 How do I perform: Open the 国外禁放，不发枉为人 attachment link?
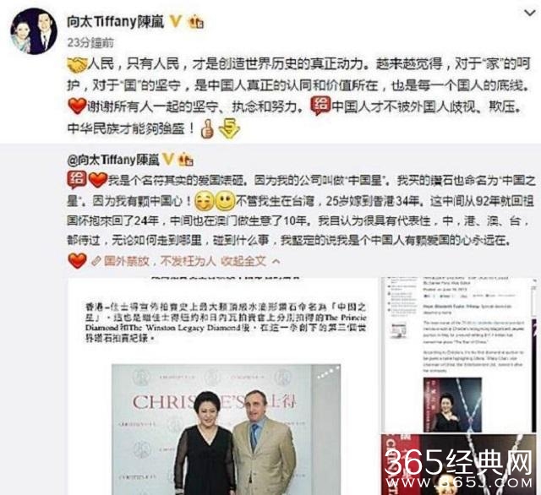click(x=154, y=261)
